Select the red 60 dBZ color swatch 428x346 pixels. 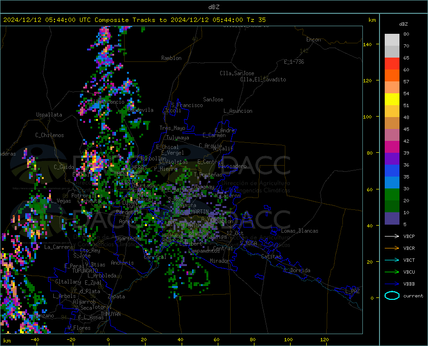(392, 64)
